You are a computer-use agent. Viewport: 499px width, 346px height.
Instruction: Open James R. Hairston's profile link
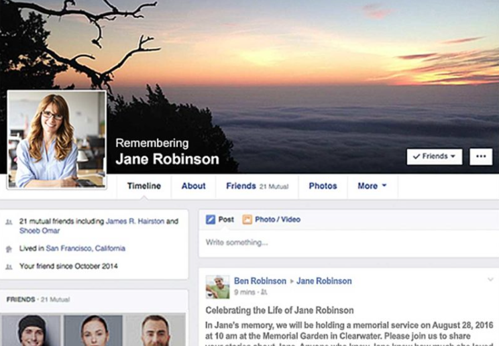(135, 221)
